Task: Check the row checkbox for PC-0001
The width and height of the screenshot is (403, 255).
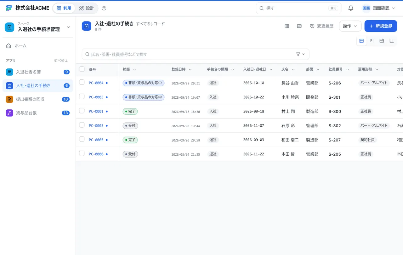Action: tap(82, 111)
